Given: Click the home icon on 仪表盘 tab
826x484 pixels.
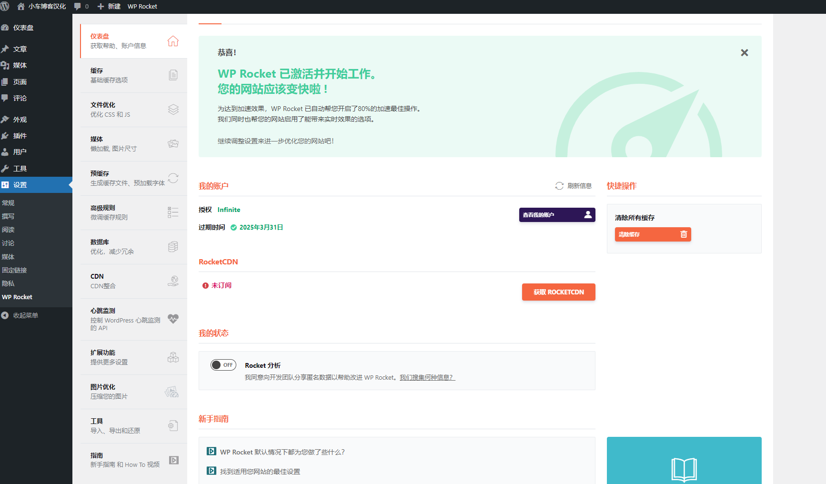Looking at the screenshot, I should click(173, 41).
